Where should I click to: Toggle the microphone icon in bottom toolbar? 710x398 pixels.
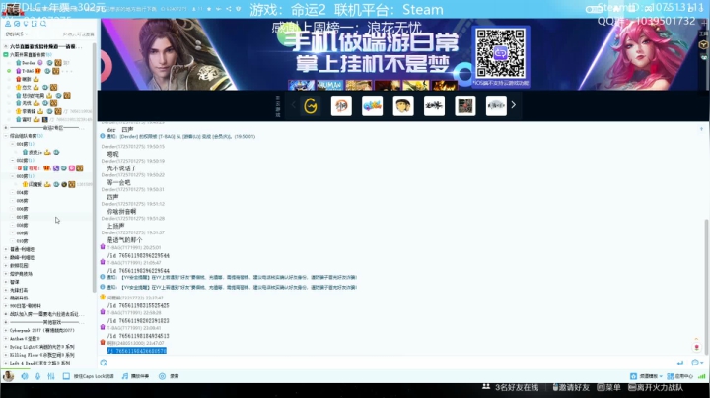tap(38, 376)
